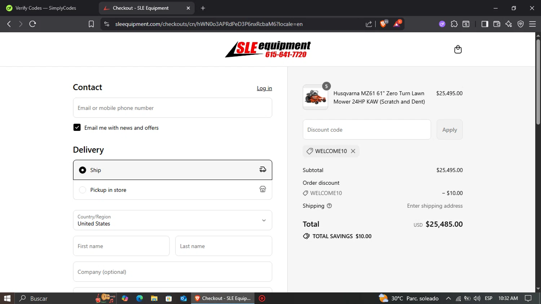
Task: Click the Enter shipping address text
Action: [x=435, y=206]
